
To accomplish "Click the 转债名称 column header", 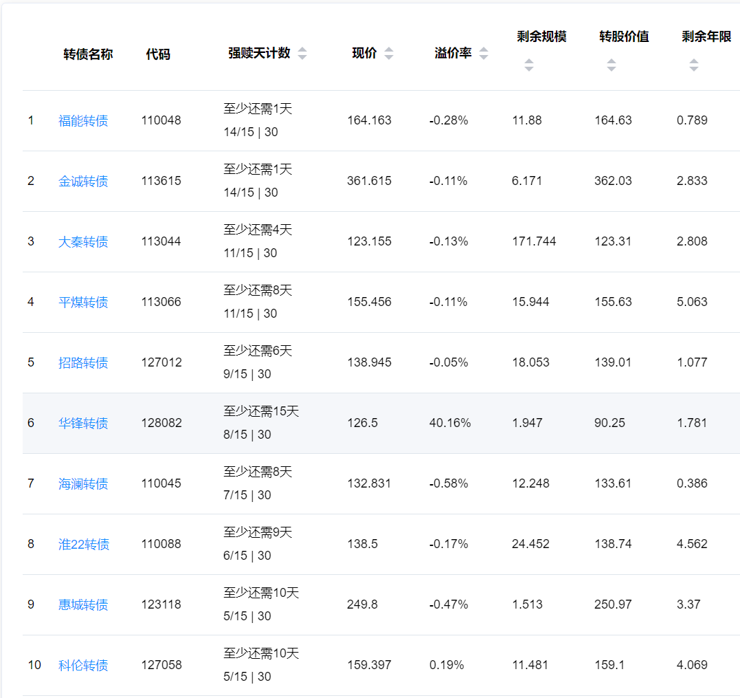I will (x=88, y=54).
